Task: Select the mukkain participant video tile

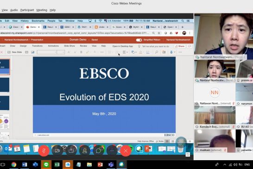Action: point(215,141)
